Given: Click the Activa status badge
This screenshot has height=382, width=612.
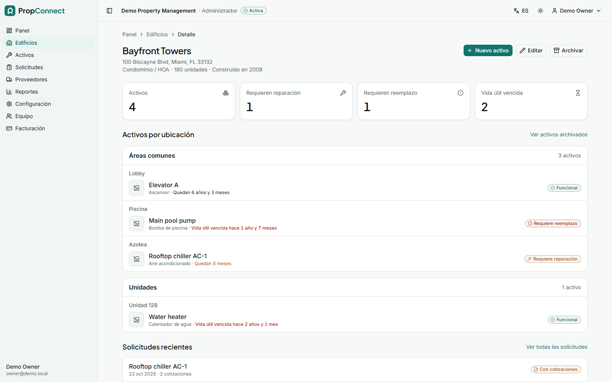Looking at the screenshot, I should coord(254,11).
